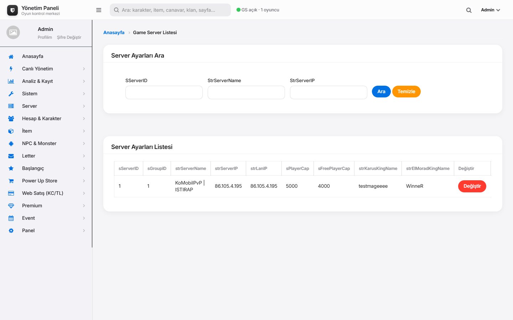The width and height of the screenshot is (513, 320).
Task: Click the Başlangıç star icon
Action: point(11,169)
